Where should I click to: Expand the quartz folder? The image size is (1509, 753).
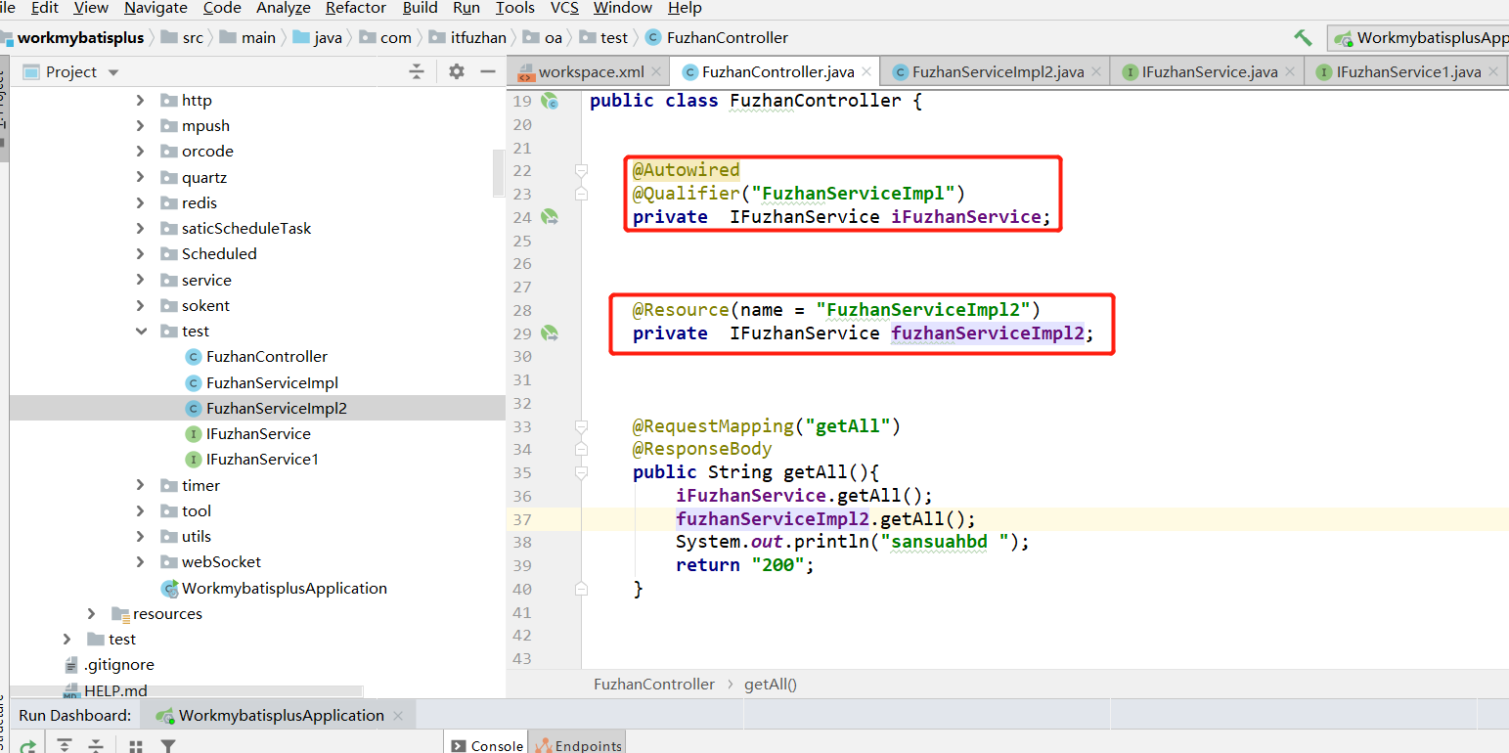(140, 177)
